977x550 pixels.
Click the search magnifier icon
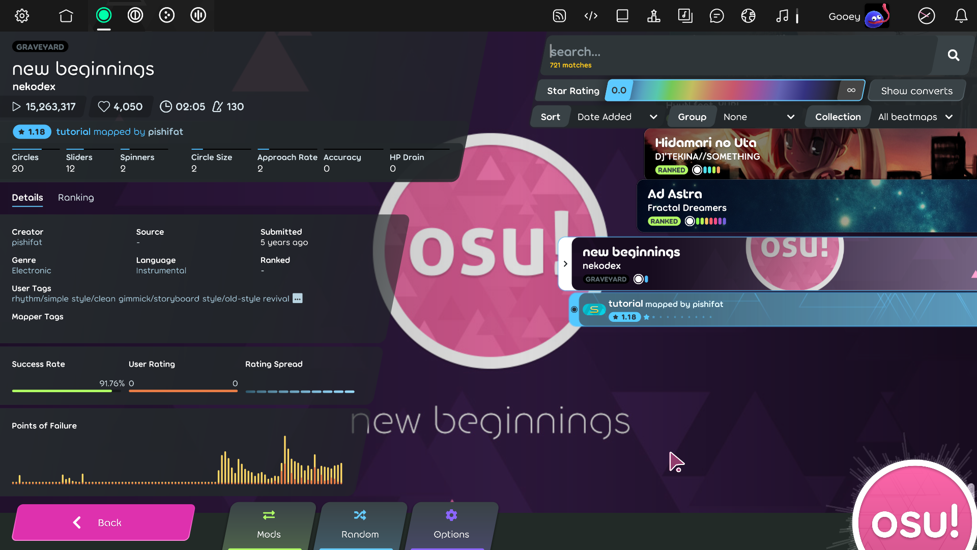954,55
